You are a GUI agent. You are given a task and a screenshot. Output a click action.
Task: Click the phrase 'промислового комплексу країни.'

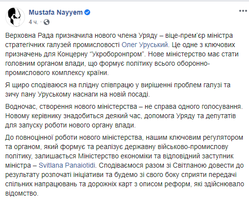coord(57,73)
